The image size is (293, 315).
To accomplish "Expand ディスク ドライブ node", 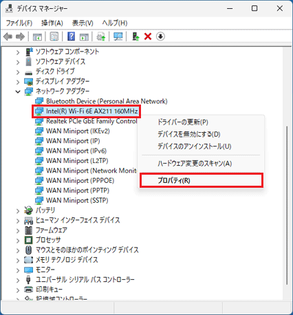I will (x=18, y=72).
